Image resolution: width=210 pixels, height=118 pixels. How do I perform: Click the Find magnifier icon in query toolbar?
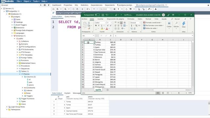[x=65, y=9]
